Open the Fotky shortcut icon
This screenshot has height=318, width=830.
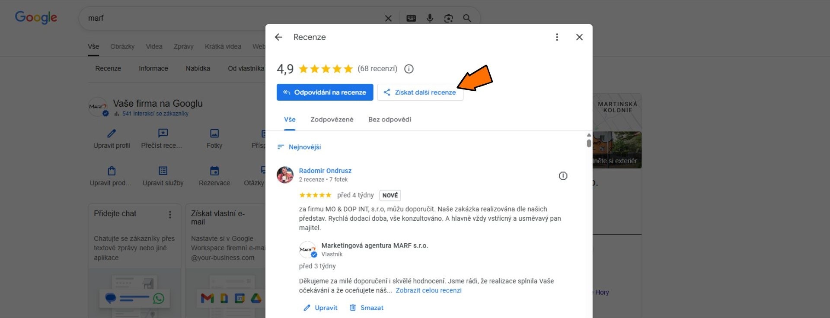(x=214, y=134)
